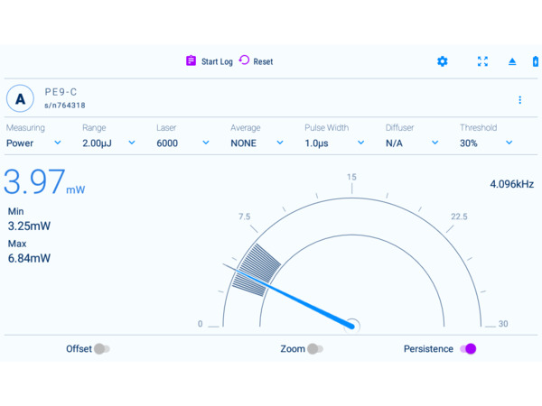The image size is (542, 406).
Task: Click the battery status icon
Action: coord(536,61)
